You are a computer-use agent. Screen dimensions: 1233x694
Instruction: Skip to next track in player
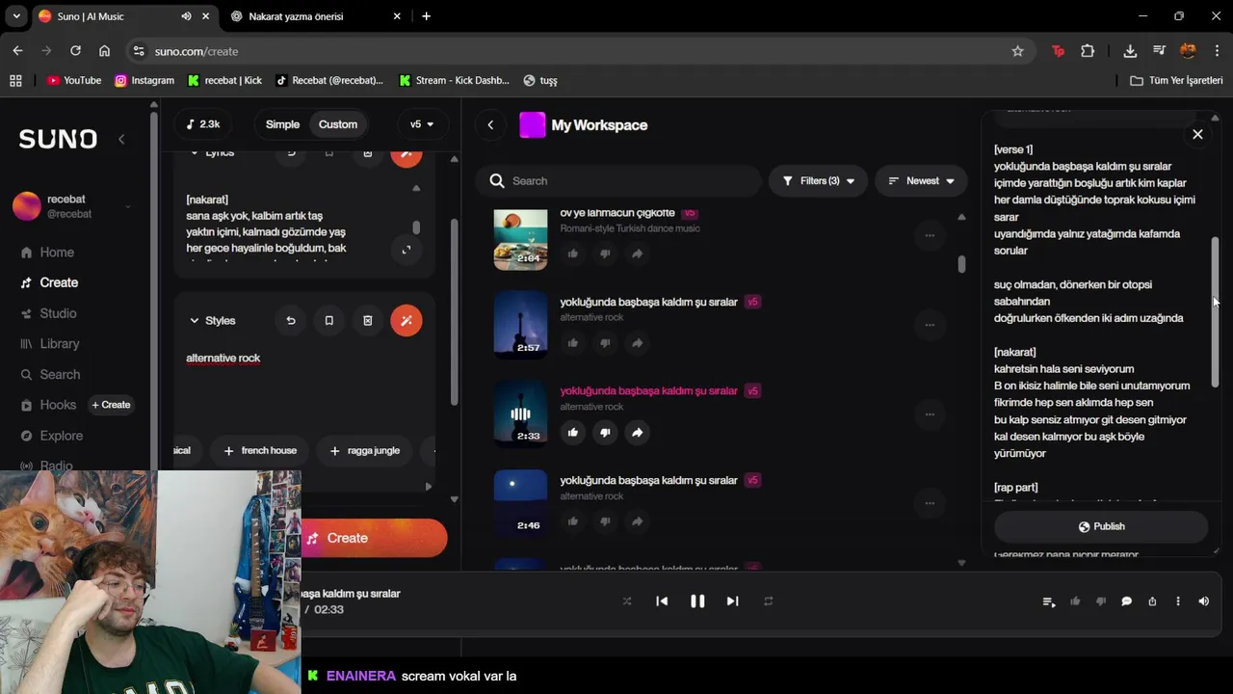[732, 601]
